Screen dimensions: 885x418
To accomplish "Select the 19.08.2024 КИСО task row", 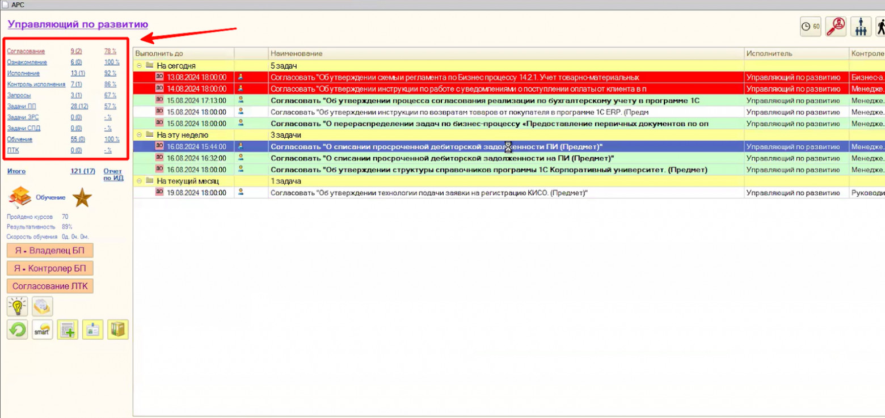I will click(428, 193).
